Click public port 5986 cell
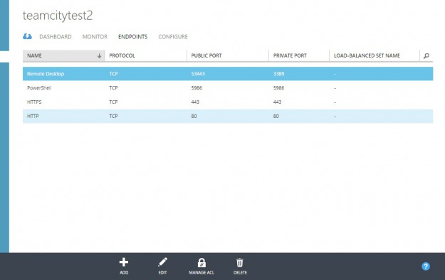 [197, 88]
